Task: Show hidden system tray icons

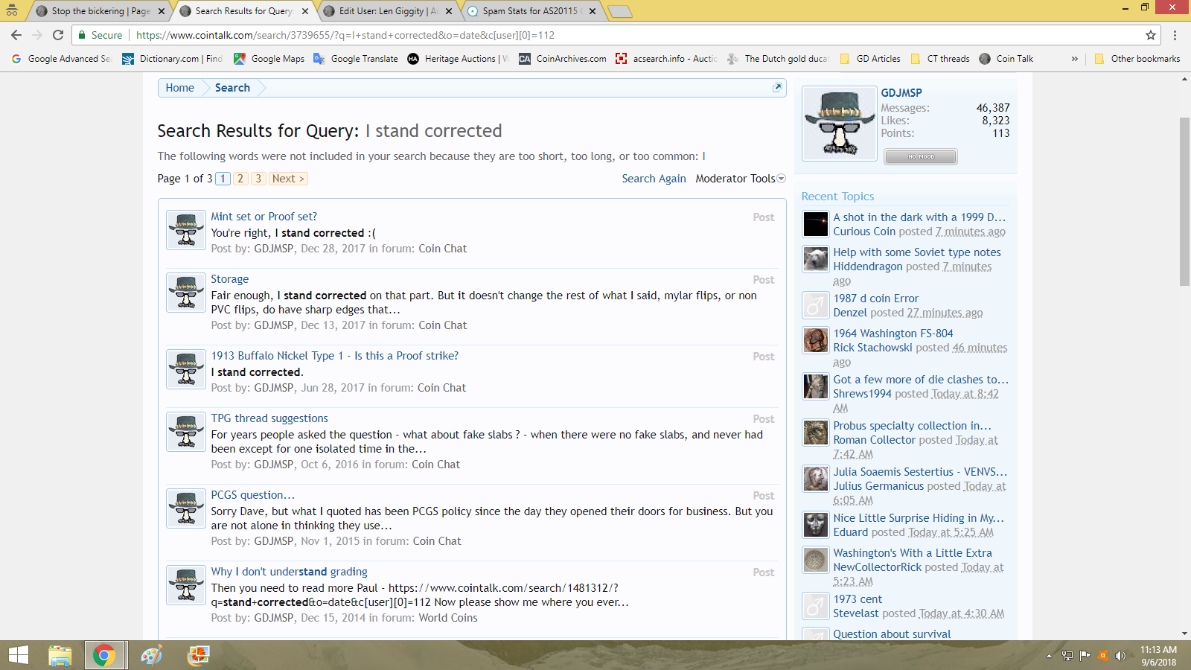Action: (1049, 656)
